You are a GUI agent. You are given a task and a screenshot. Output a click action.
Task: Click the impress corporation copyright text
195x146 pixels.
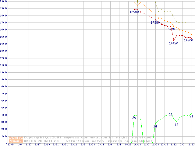[88, 137]
